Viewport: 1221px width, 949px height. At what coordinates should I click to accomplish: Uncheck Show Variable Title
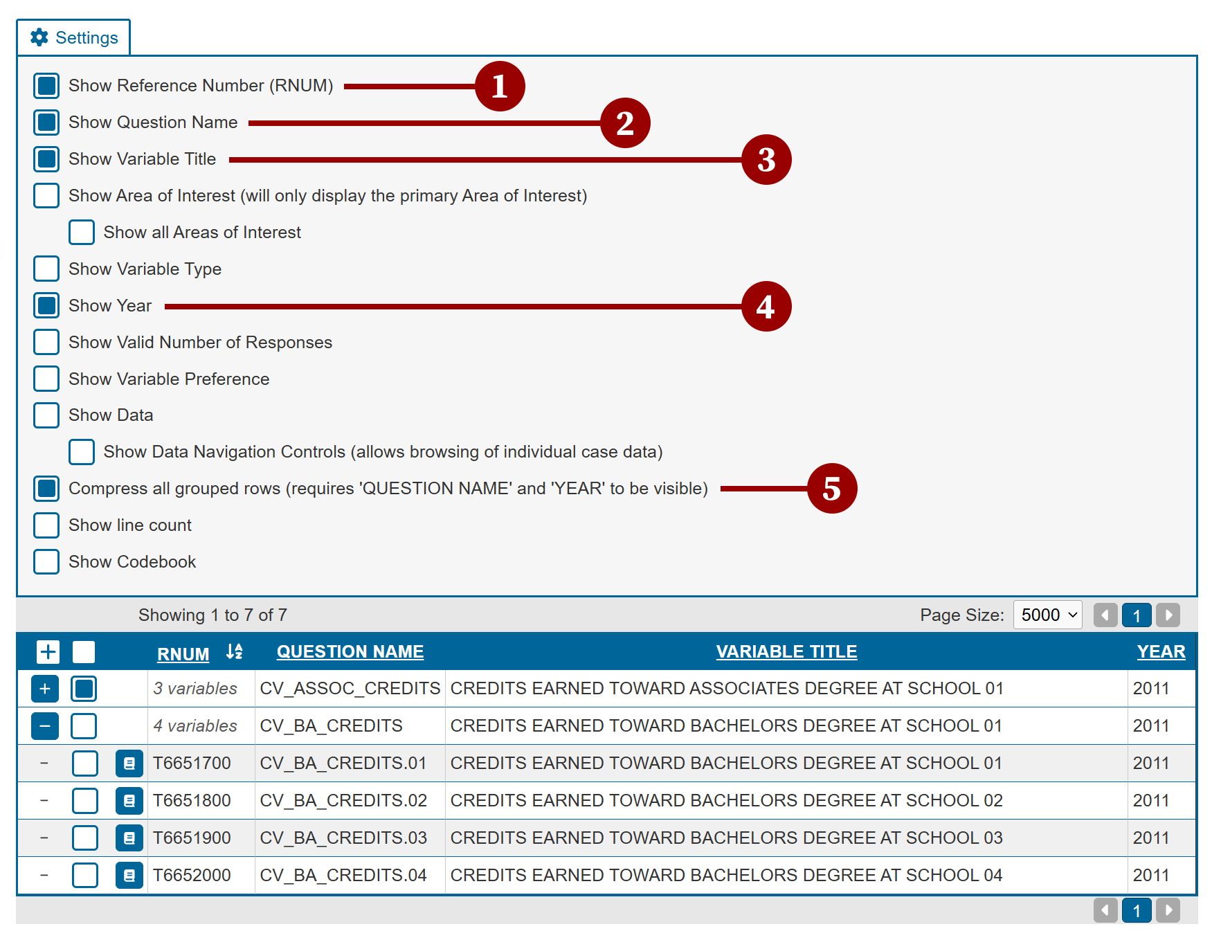click(46, 159)
